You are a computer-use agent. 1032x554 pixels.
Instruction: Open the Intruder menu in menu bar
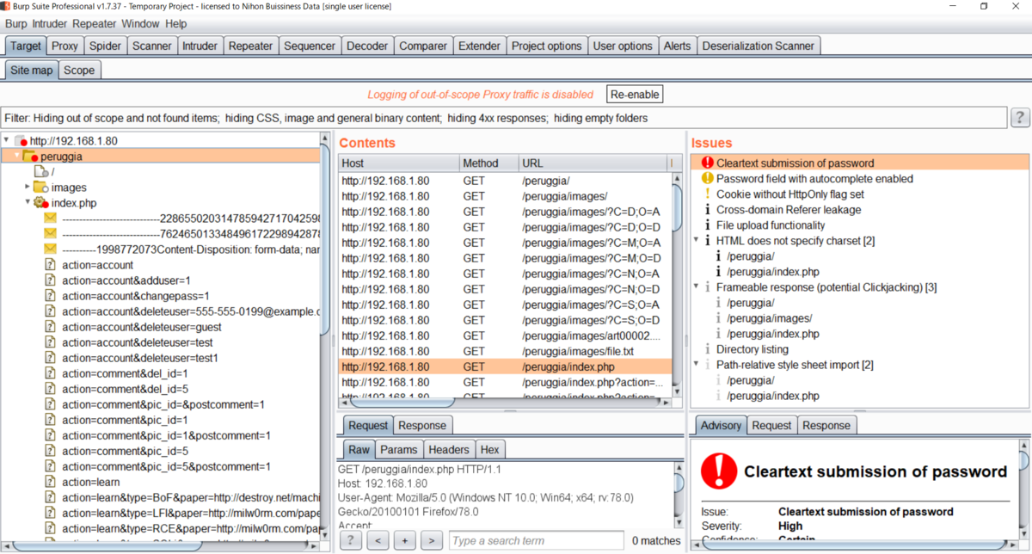tap(50, 24)
